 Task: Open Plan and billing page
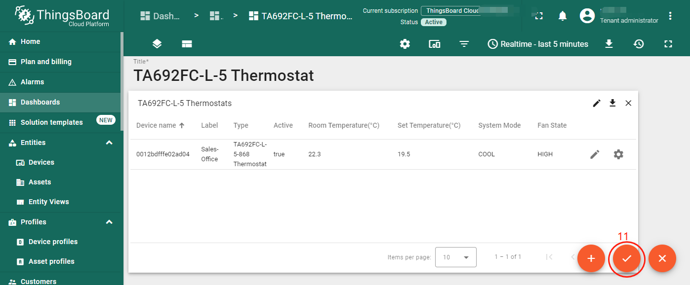click(x=61, y=62)
